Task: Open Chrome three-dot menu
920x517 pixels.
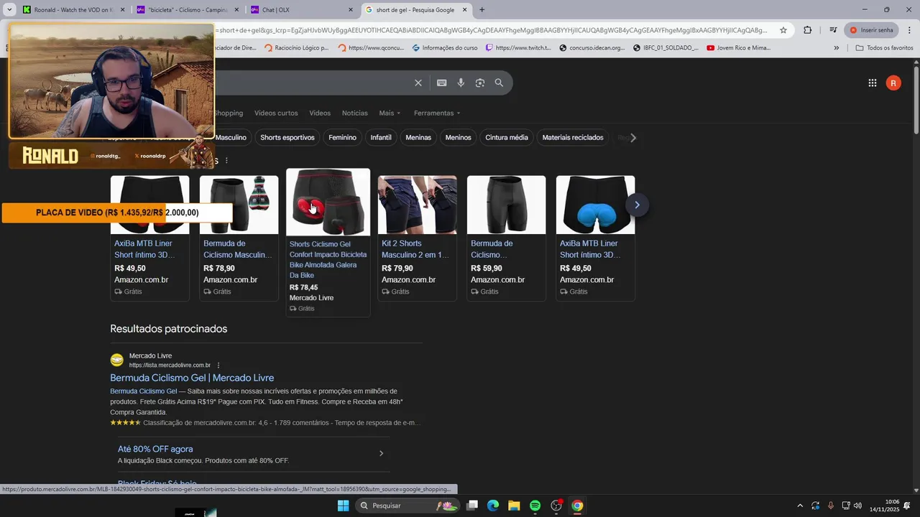Action: [x=909, y=30]
